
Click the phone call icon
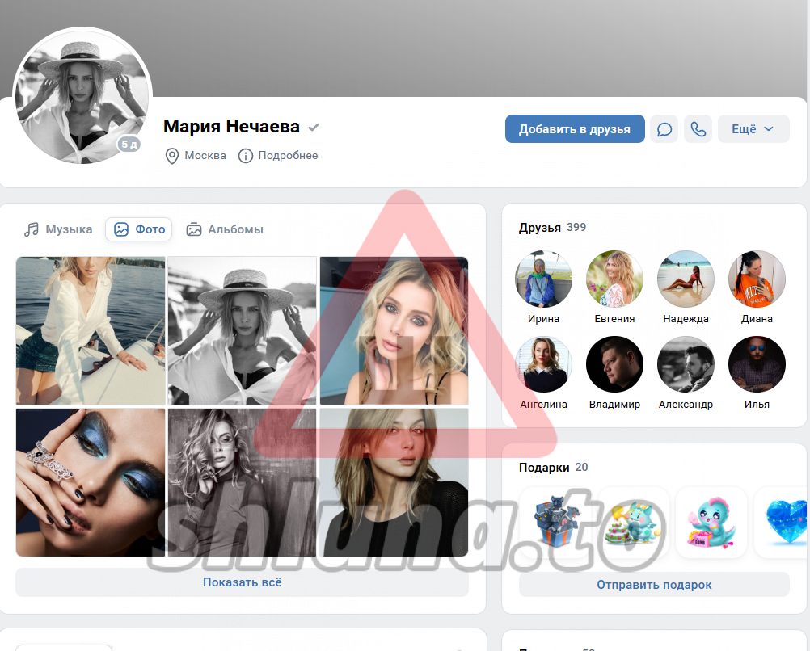tap(698, 129)
